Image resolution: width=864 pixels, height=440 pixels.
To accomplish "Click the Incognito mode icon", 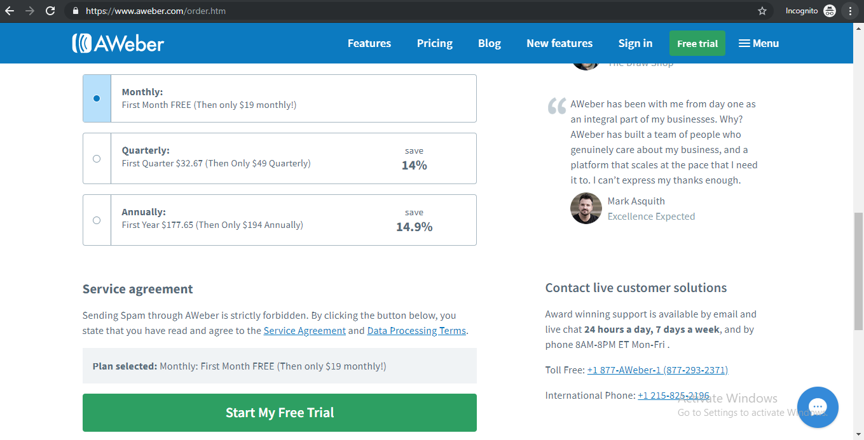I will [x=830, y=11].
